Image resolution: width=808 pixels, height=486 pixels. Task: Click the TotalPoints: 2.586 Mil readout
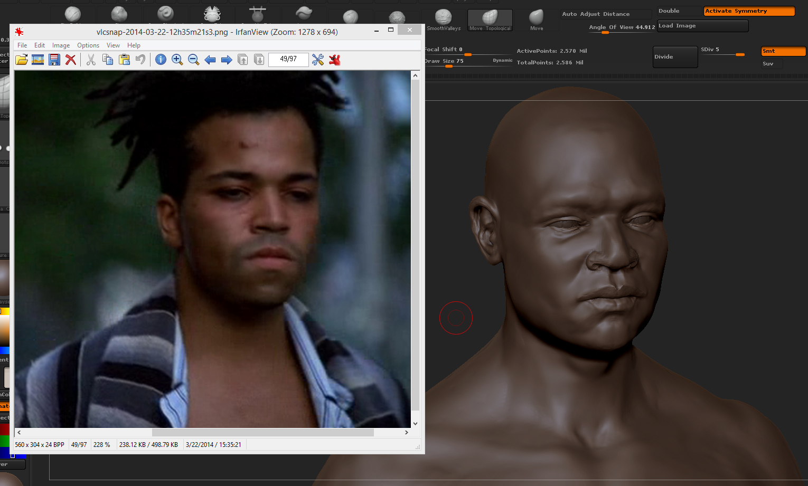(x=550, y=63)
